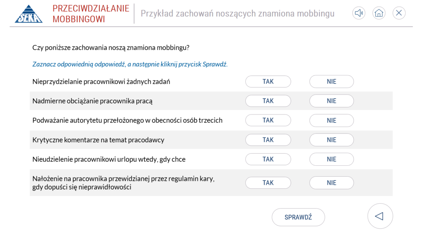This screenshot has height=236, width=422.
Task: Click the Przeciwdziałanie Mobbingowi course title
Action: click(91, 14)
